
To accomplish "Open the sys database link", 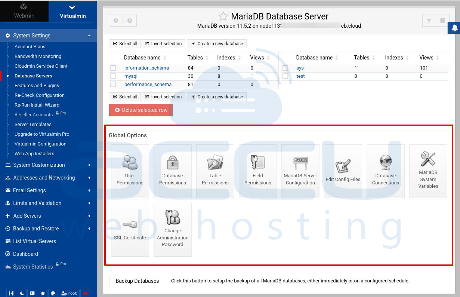I will (300, 68).
